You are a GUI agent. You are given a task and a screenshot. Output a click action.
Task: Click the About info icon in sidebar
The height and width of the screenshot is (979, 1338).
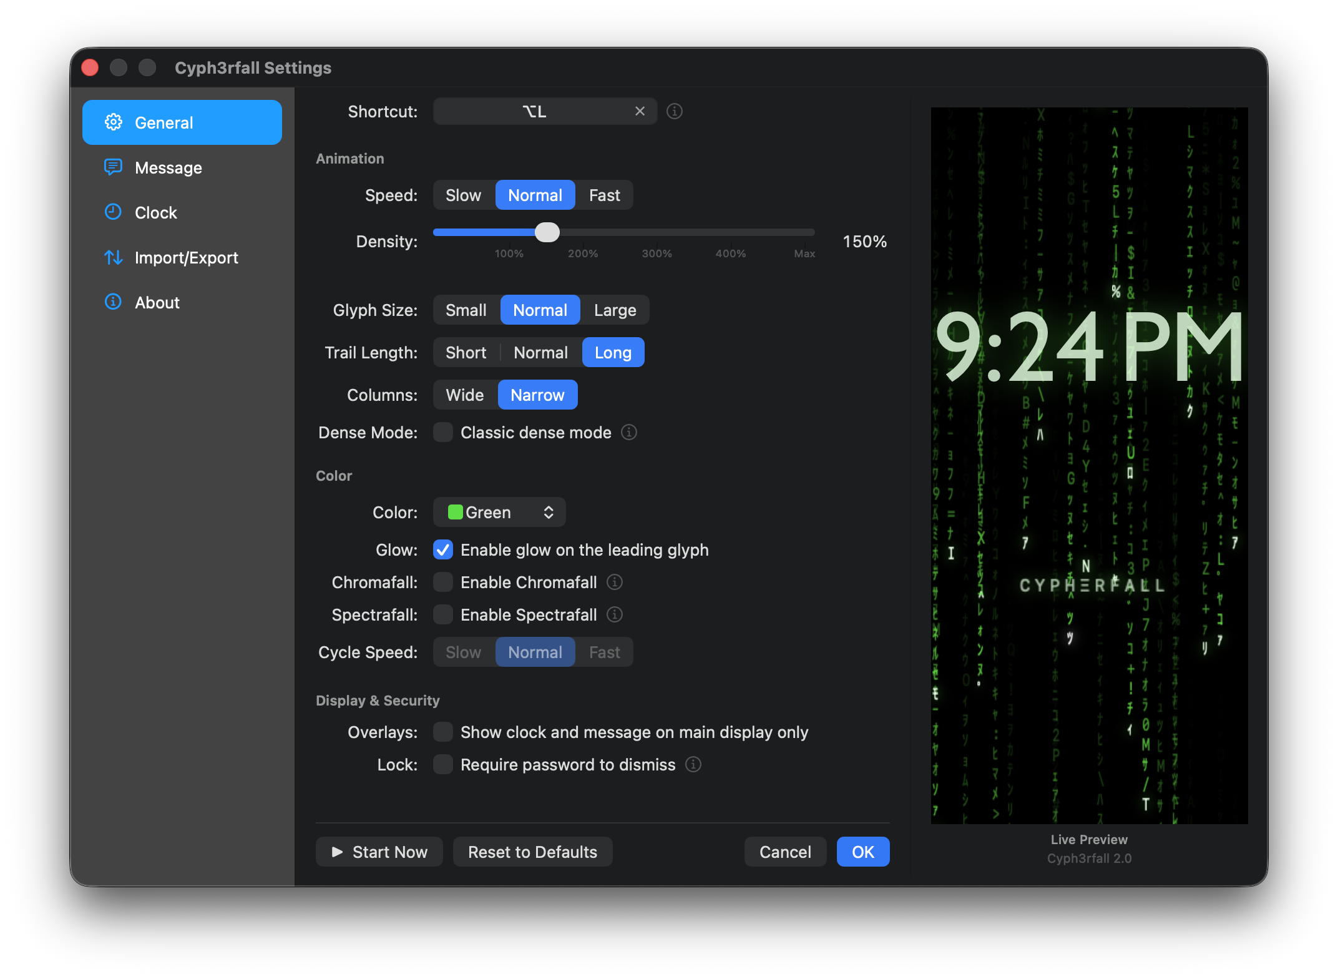(113, 302)
